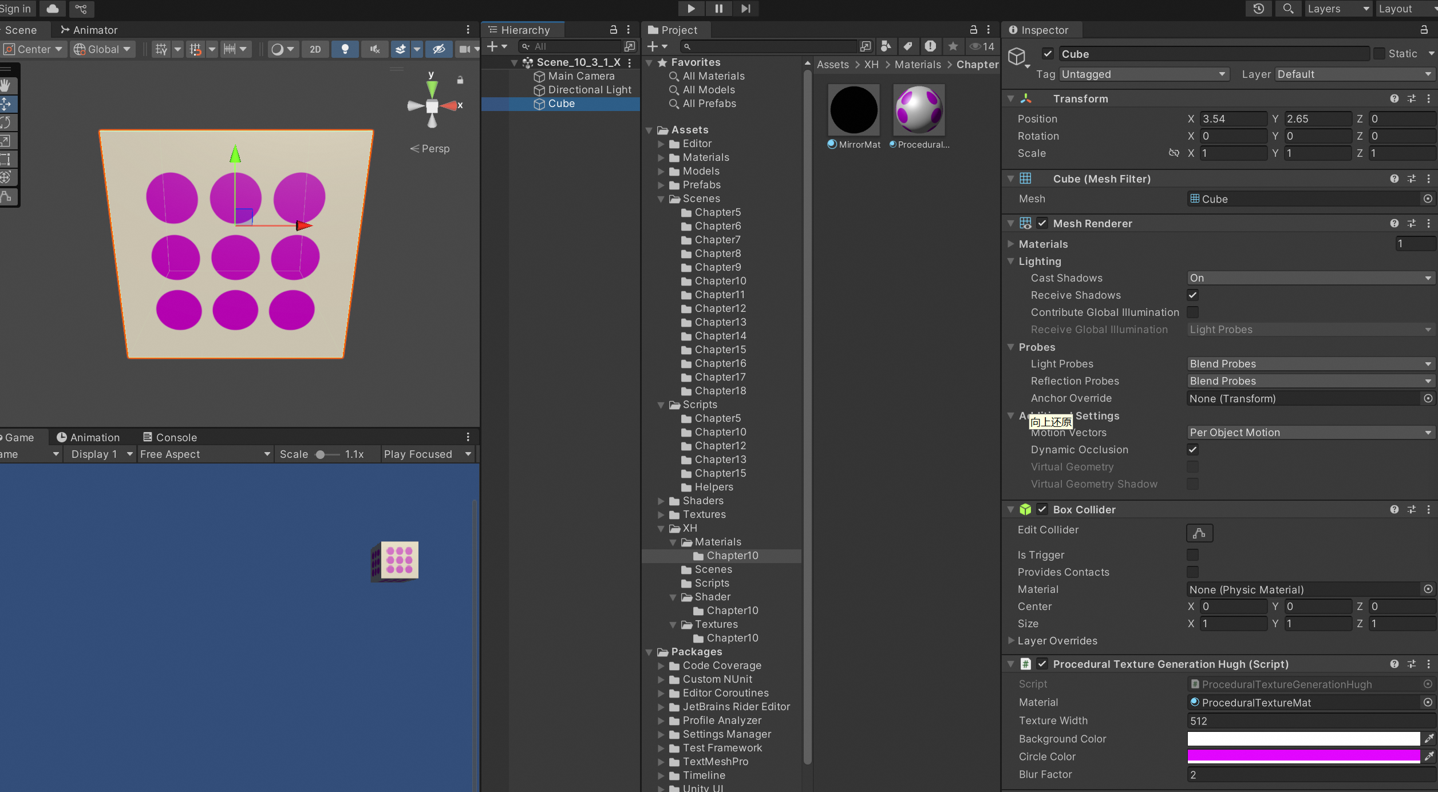
Task: Toggle the Static checkbox
Action: (1380, 54)
